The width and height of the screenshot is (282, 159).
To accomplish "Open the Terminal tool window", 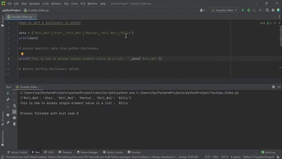I will click(134, 152).
